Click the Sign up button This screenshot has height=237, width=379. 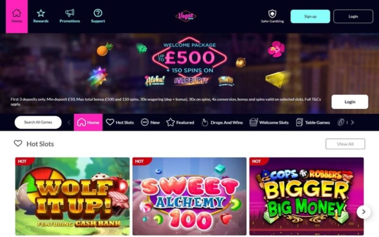coord(310,17)
